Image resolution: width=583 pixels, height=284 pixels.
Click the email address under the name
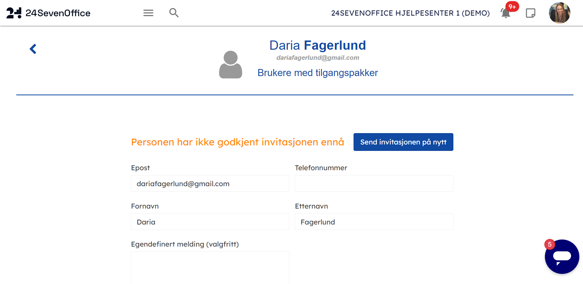(x=318, y=58)
